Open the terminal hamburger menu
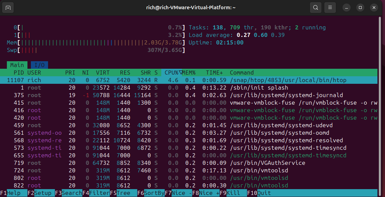The width and height of the screenshot is (385, 197). coord(330,8)
